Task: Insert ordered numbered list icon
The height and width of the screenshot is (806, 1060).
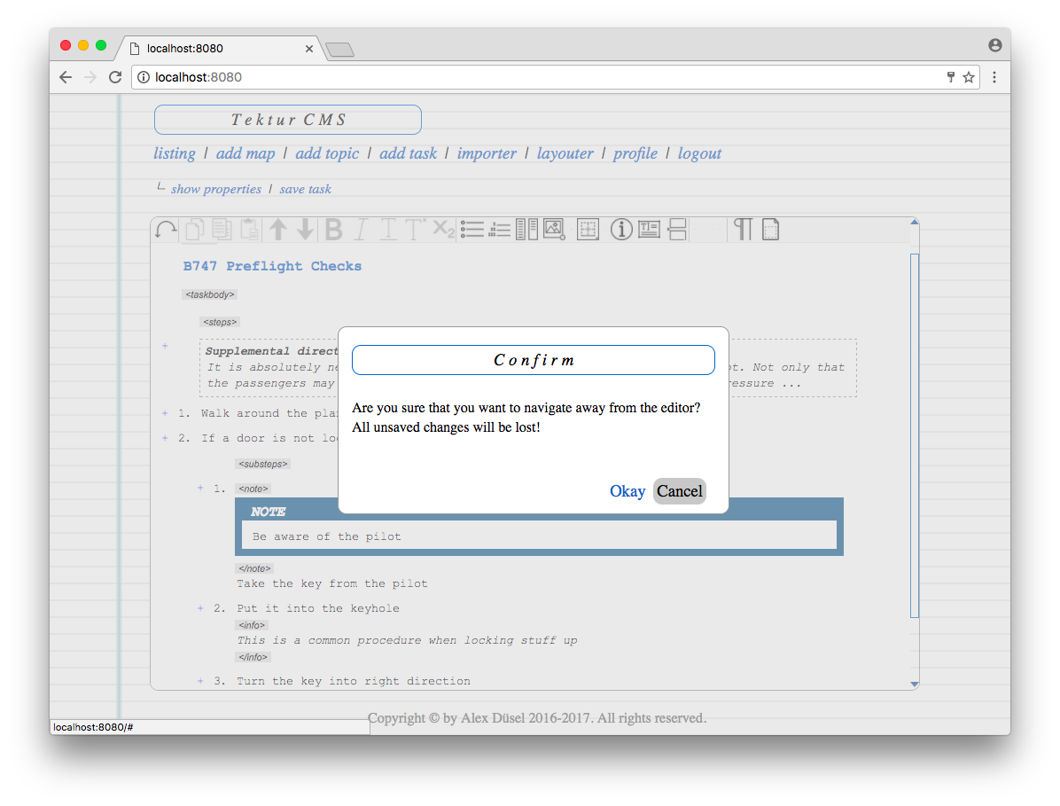Action: (x=500, y=230)
